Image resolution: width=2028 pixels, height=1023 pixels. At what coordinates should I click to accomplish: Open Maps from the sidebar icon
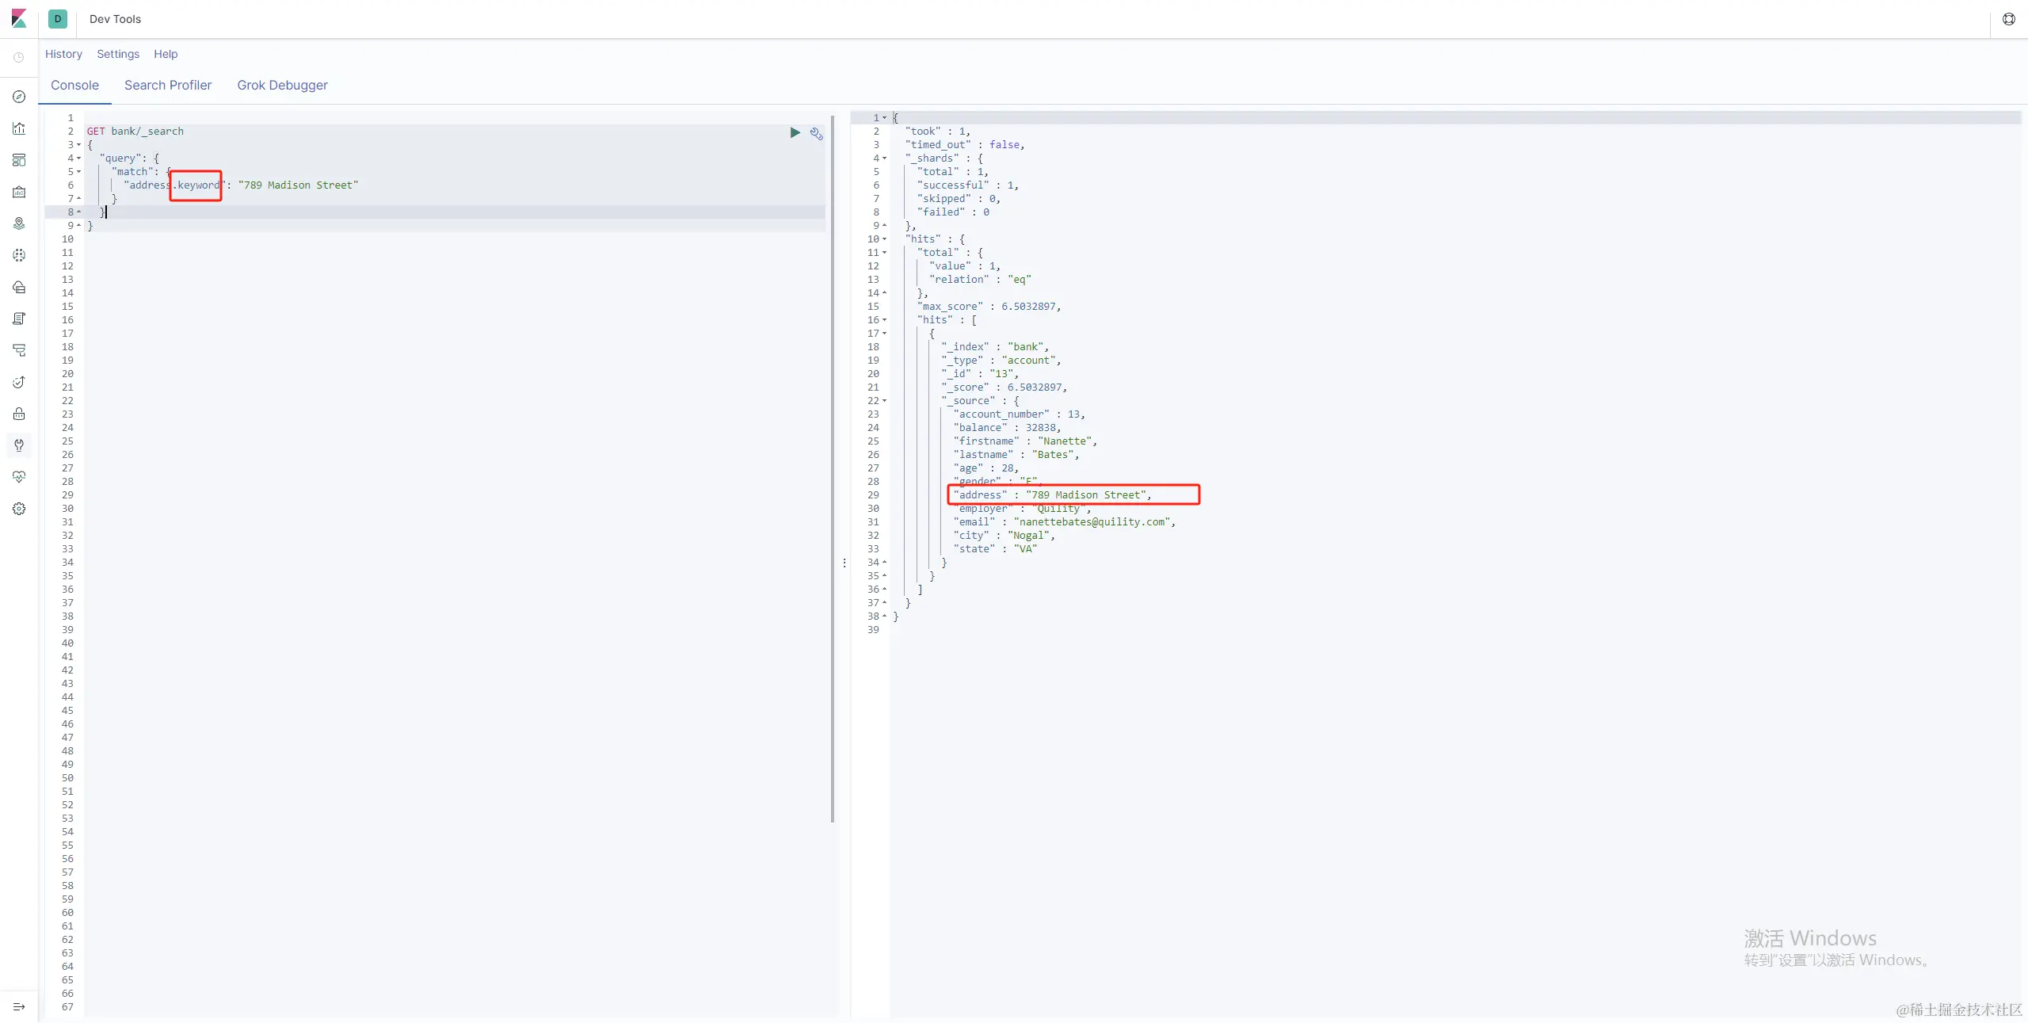coord(19,223)
